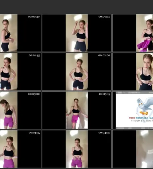Open the 00:04:30 frame with hands on waistband
The height and width of the screenshot is (169, 153).
(x=77, y=149)
